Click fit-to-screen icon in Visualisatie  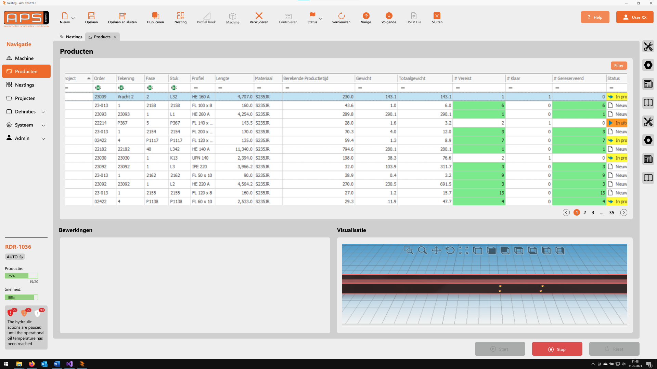point(464,250)
